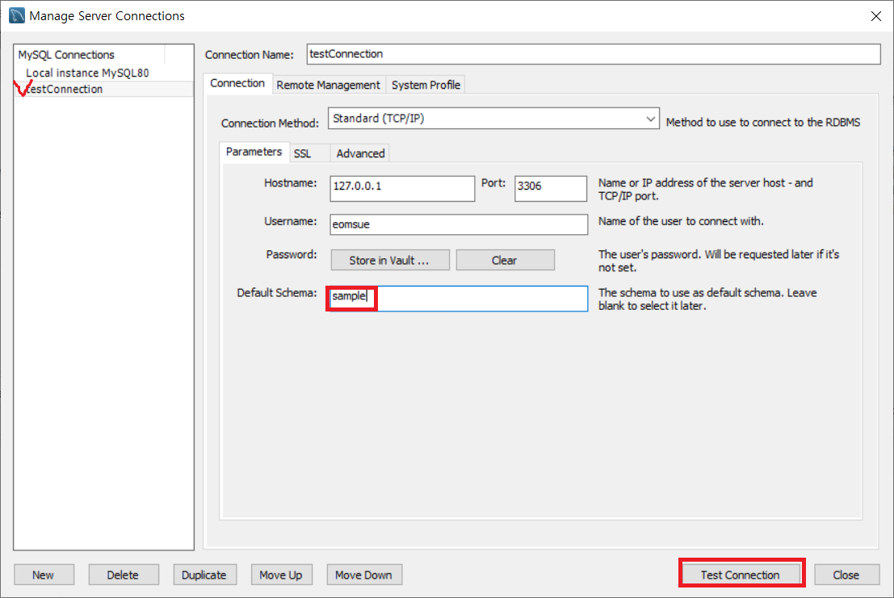Open the System Profile tab

[x=426, y=85]
